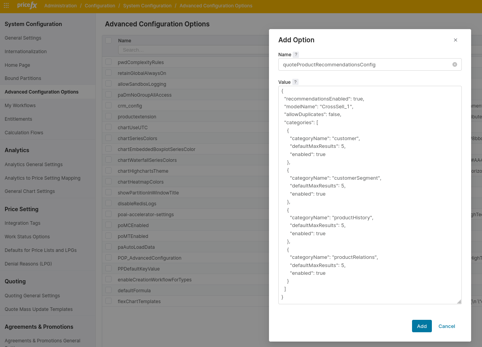Click the Configuration breadcrumb link
482x347 pixels.
click(x=100, y=6)
